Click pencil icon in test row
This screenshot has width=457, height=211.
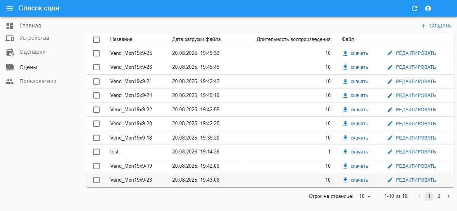click(390, 152)
